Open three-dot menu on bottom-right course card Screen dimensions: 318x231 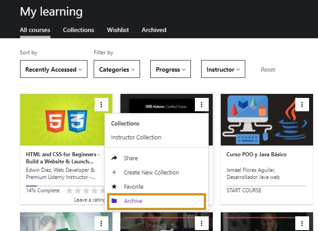click(x=302, y=223)
